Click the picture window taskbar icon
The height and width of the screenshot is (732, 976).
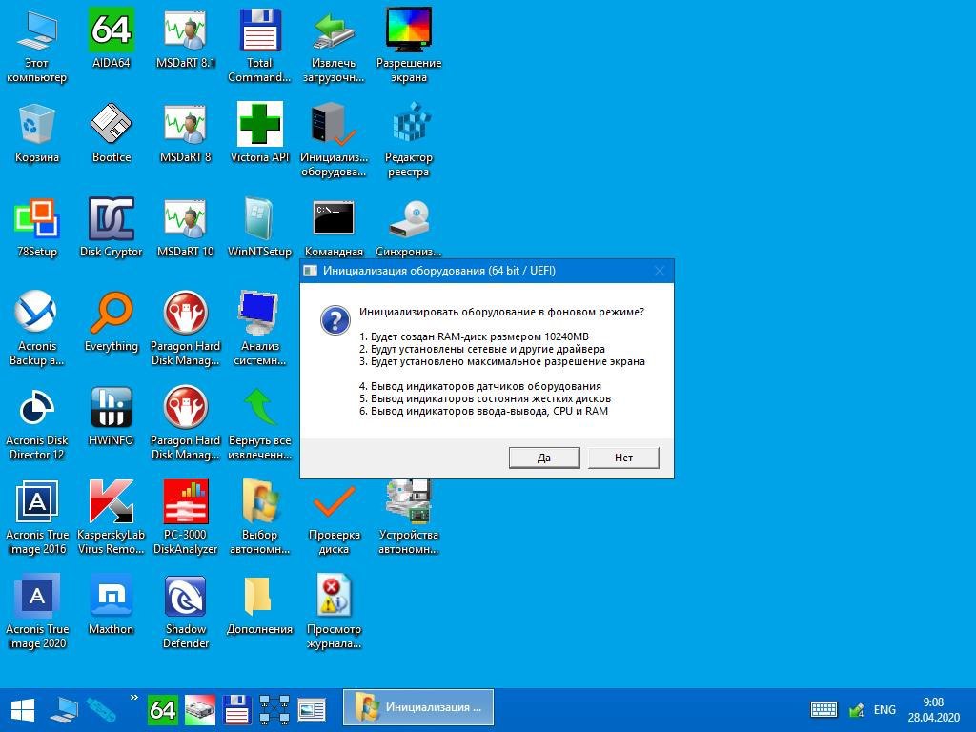pyautogui.click(x=312, y=710)
